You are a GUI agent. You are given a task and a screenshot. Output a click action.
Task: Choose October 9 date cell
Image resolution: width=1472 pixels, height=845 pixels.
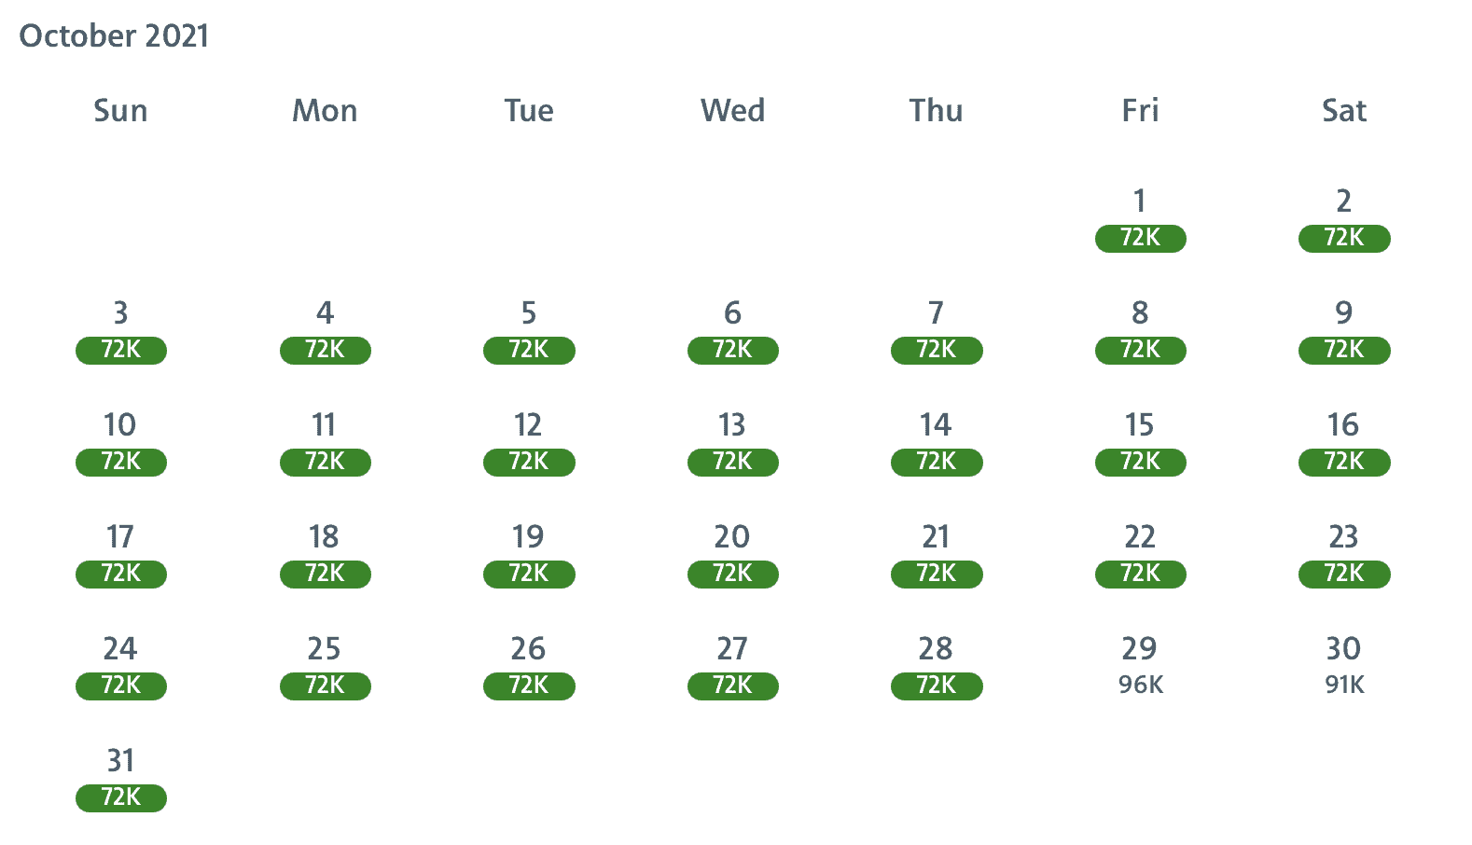[1343, 332]
